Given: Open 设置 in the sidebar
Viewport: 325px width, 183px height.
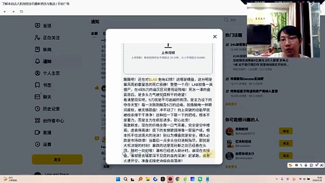Looking at the screenshot, I should tap(43, 144).
